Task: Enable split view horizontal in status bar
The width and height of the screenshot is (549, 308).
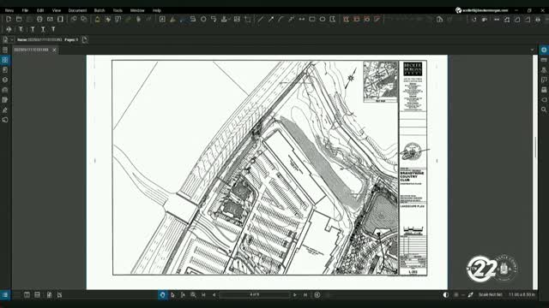Action: point(37,294)
